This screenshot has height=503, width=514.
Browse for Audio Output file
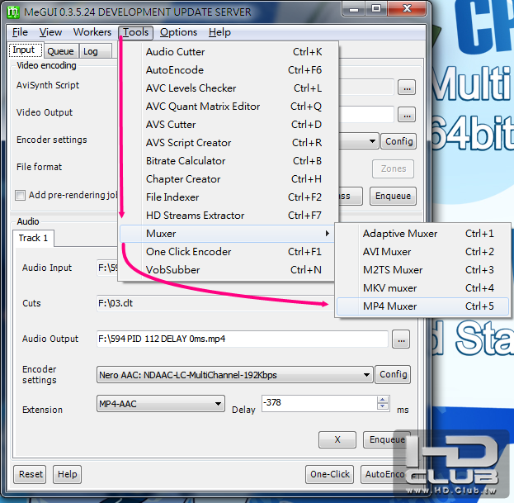point(401,339)
